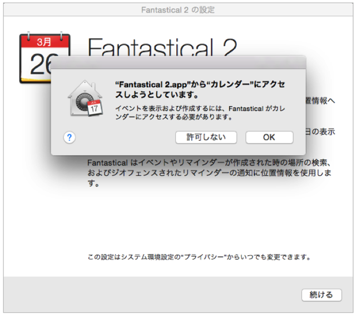This screenshot has width=356, height=316.
Task: Click the number 26 on the calendar icon
Action: click(x=40, y=65)
